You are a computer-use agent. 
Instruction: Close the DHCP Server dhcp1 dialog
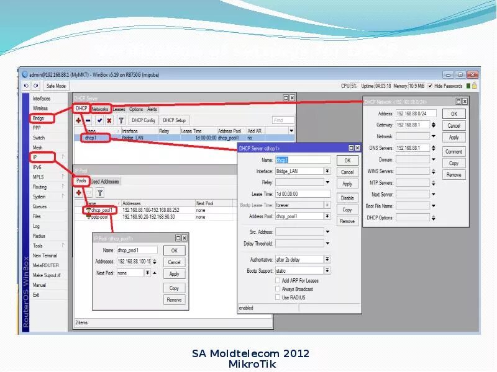[357, 148]
